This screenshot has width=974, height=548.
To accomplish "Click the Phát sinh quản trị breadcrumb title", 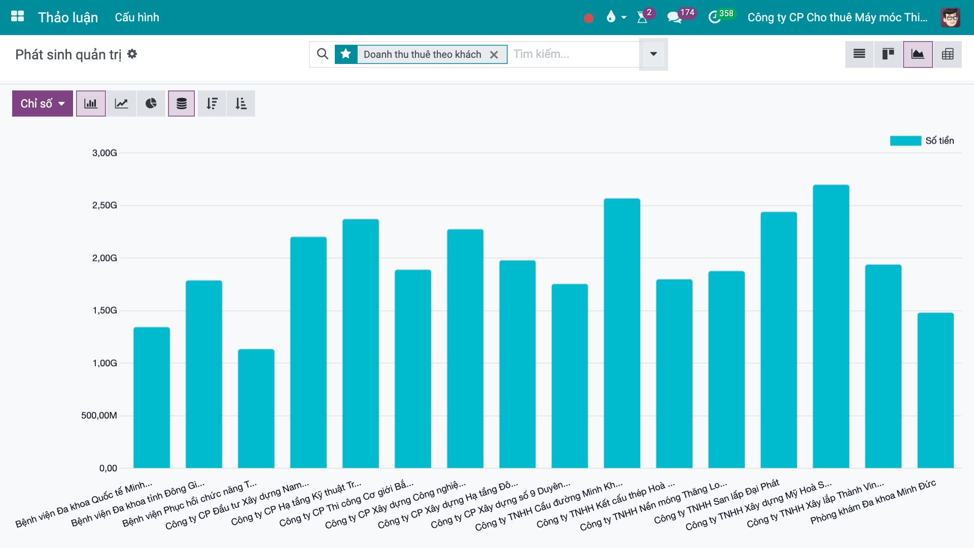I will [68, 54].
